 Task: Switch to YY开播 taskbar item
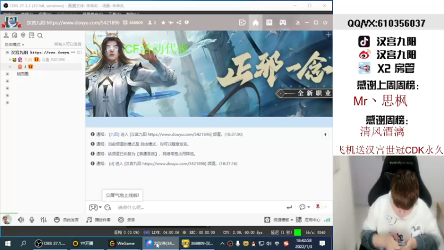click(x=83, y=243)
